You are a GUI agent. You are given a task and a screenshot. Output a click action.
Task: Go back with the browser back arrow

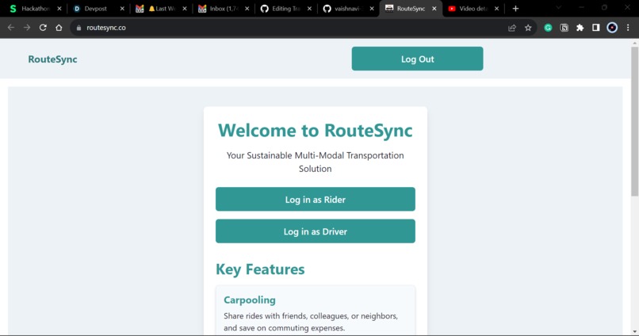click(11, 28)
